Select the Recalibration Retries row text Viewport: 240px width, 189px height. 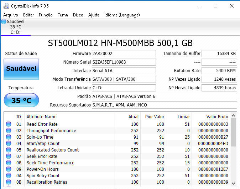(x=47, y=182)
